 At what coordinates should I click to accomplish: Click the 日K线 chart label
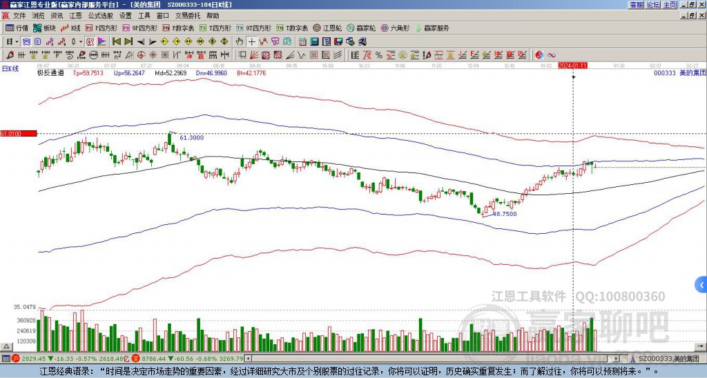point(10,68)
